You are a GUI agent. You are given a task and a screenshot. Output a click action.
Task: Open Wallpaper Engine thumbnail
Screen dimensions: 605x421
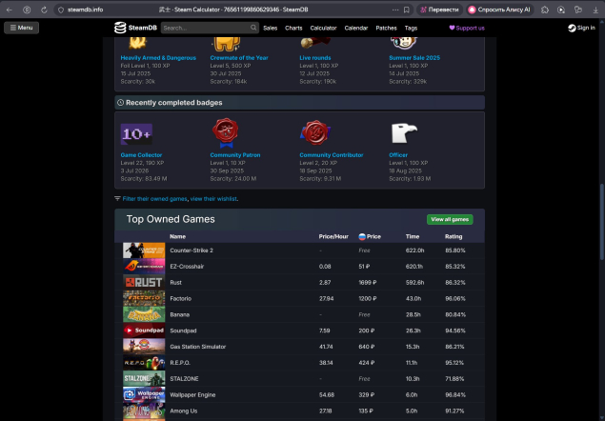click(x=144, y=394)
